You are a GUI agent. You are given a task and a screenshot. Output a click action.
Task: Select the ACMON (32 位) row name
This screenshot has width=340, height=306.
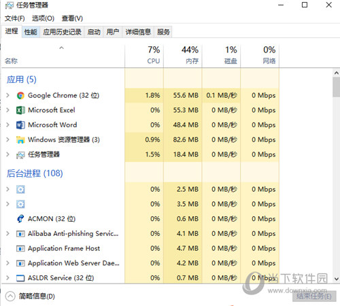pos(52,219)
